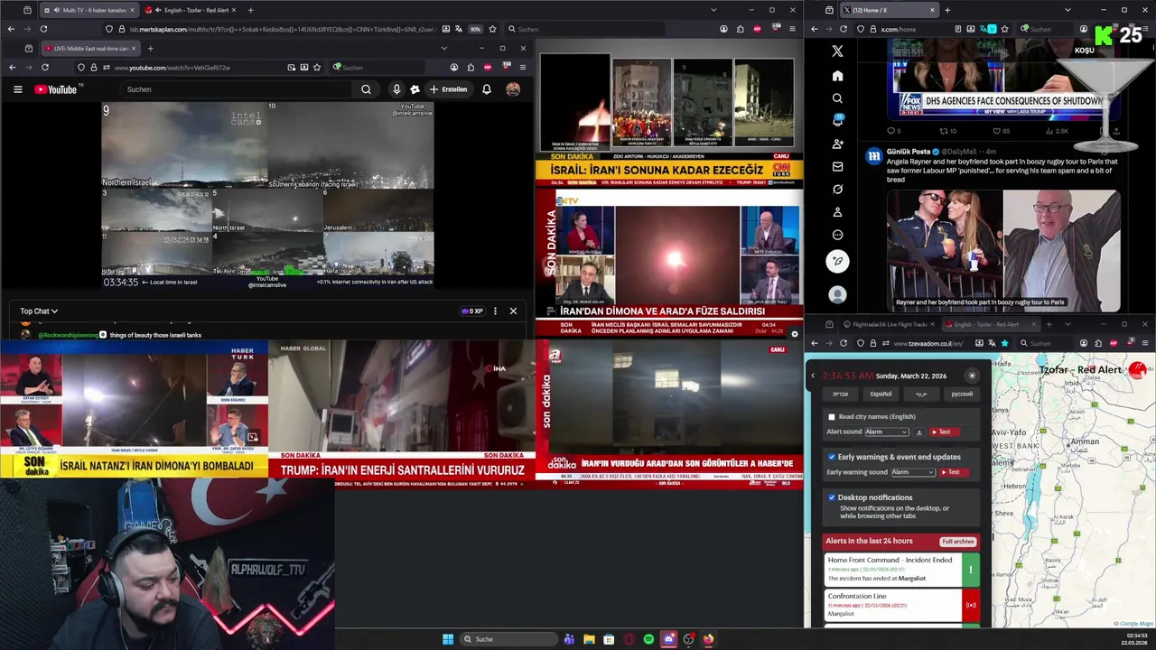Open the Alert sound dropdown

click(887, 432)
